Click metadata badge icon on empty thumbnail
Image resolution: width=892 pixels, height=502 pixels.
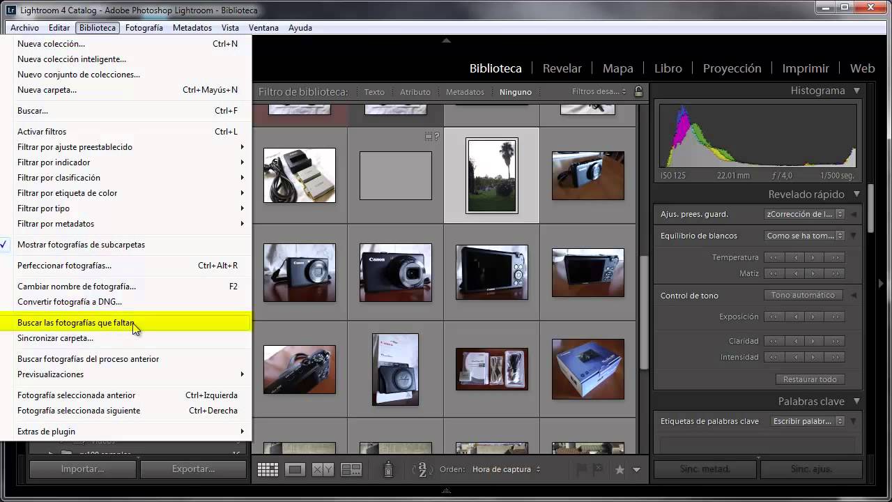432,137
